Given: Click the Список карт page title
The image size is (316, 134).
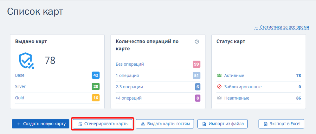Looking at the screenshot, I should (35, 12).
